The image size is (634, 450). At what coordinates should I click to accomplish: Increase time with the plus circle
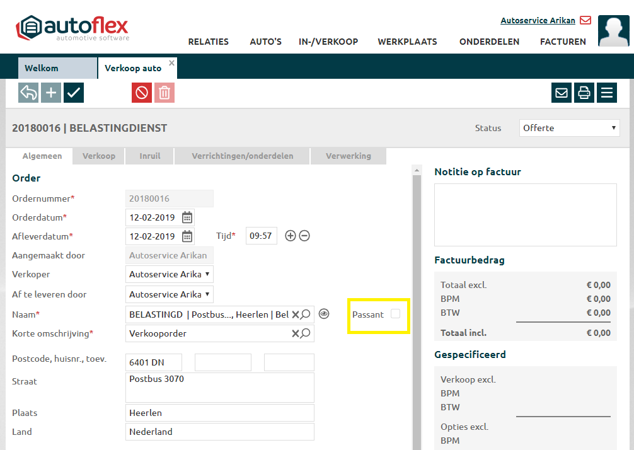click(x=291, y=236)
